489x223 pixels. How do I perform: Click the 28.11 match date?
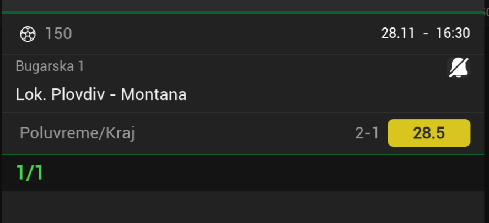[397, 34]
